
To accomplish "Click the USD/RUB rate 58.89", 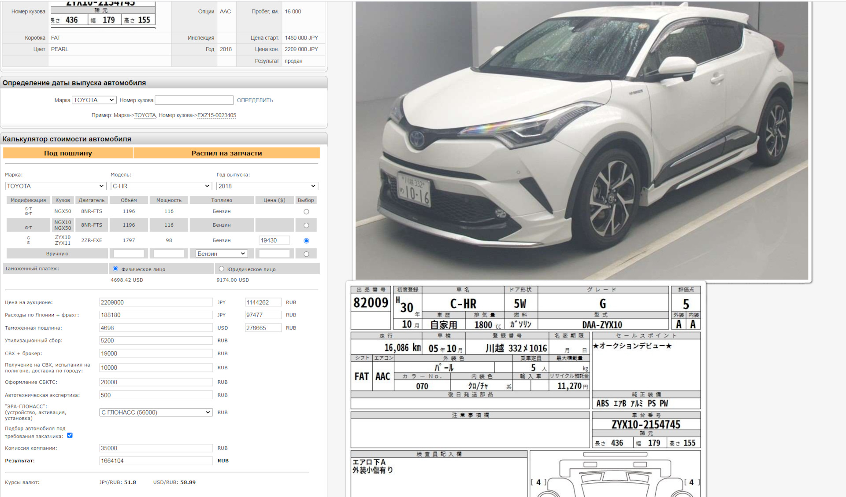I will tap(188, 482).
